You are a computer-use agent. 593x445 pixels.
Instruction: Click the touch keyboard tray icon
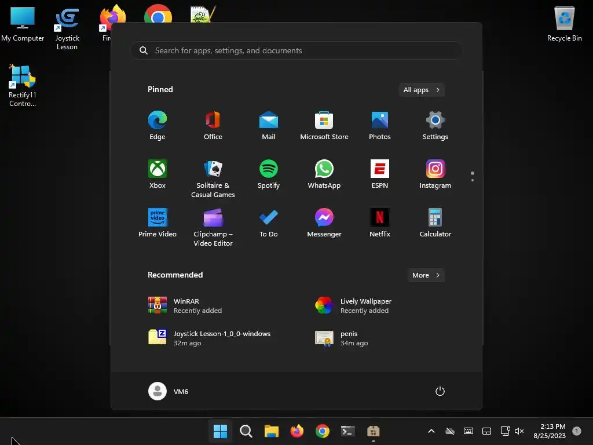468,431
